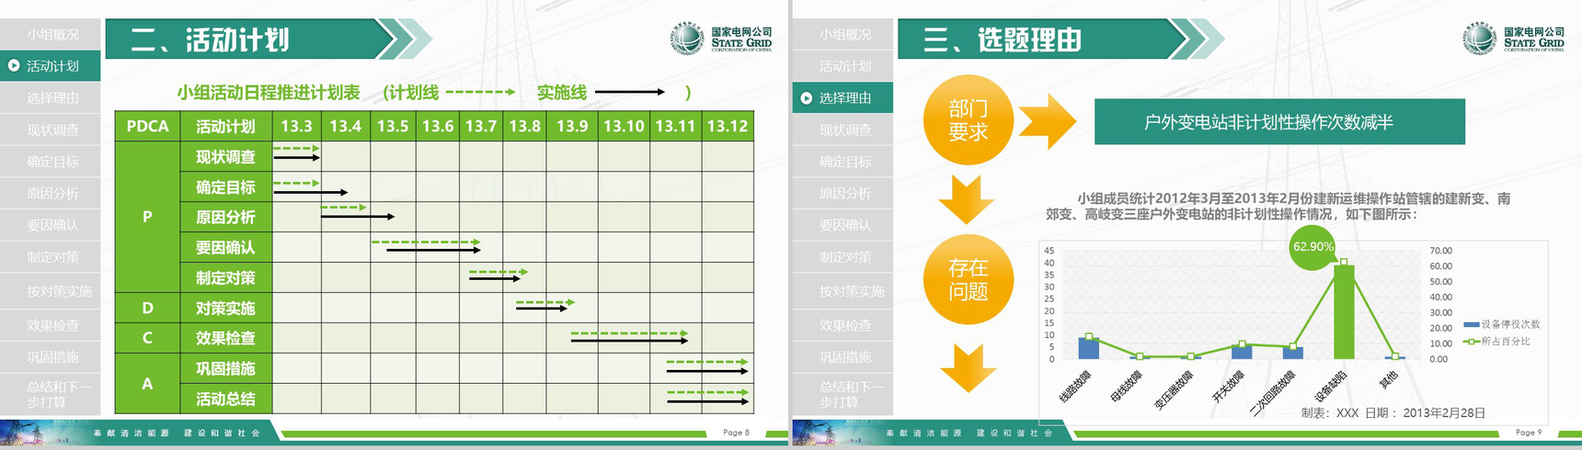Screen dimensions: 1582x450
Task: Click the 13.7 column header in the schedule table
Action: (x=481, y=126)
